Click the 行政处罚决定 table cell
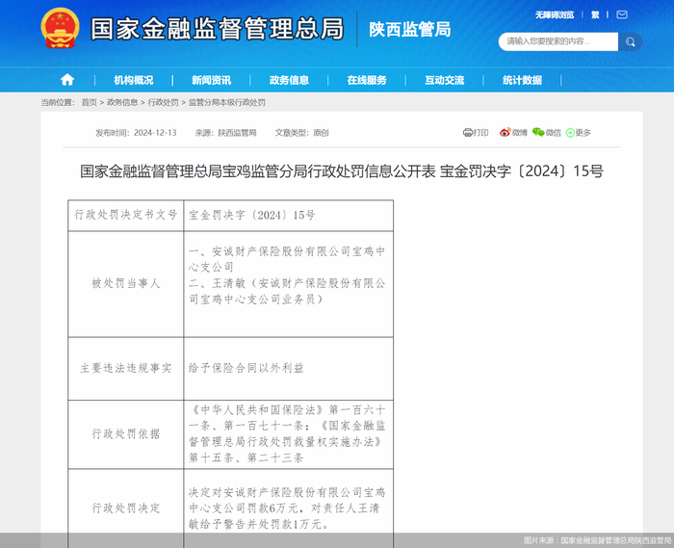674x548 pixels. click(x=126, y=509)
